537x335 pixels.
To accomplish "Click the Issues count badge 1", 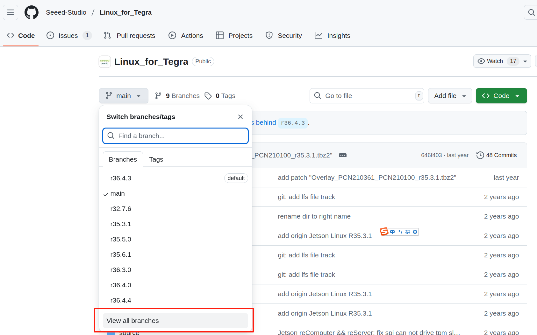I will (87, 35).
